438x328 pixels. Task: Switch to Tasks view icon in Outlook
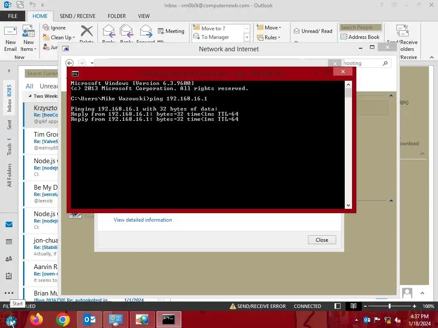click(9, 276)
